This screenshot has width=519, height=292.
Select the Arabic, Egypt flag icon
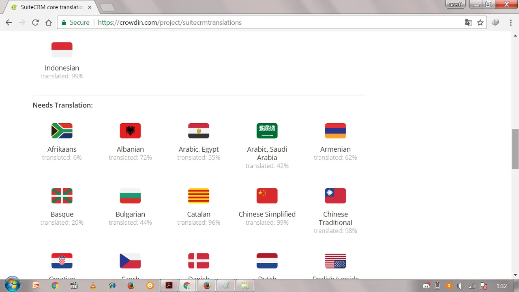tap(199, 131)
